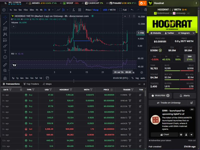The width and height of the screenshot is (200, 150).
Task: Enter Full screen chart mode
Action: [x=123, y=10]
